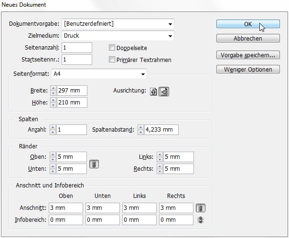
Task: Enable the Doppelseite checkbox
Action: [112, 48]
